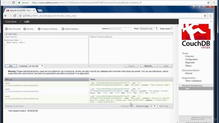Open the outer browser's three-dot menu
This screenshot has width=219, height=123.
[214, 2]
